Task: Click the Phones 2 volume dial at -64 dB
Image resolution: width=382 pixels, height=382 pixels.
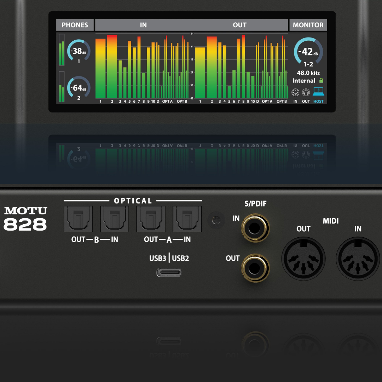Action: point(79,87)
